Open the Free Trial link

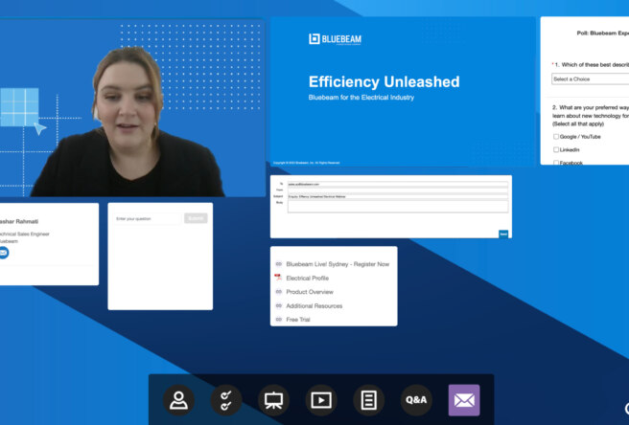click(x=298, y=320)
